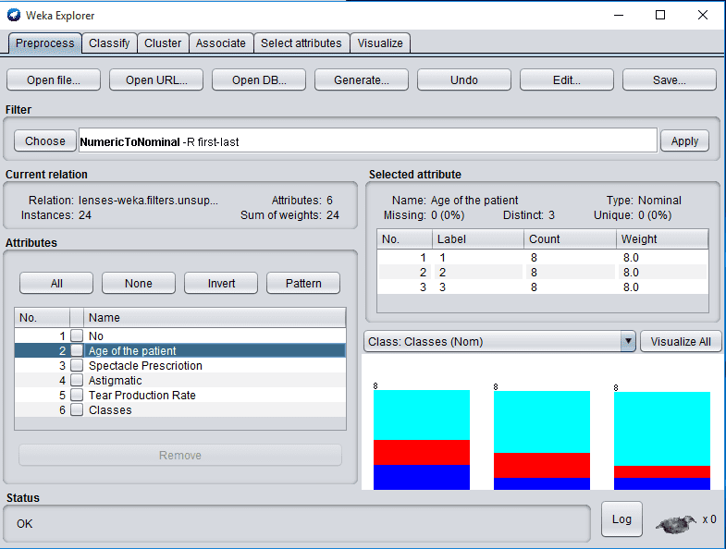Select the Classes attribute row

(x=180, y=409)
